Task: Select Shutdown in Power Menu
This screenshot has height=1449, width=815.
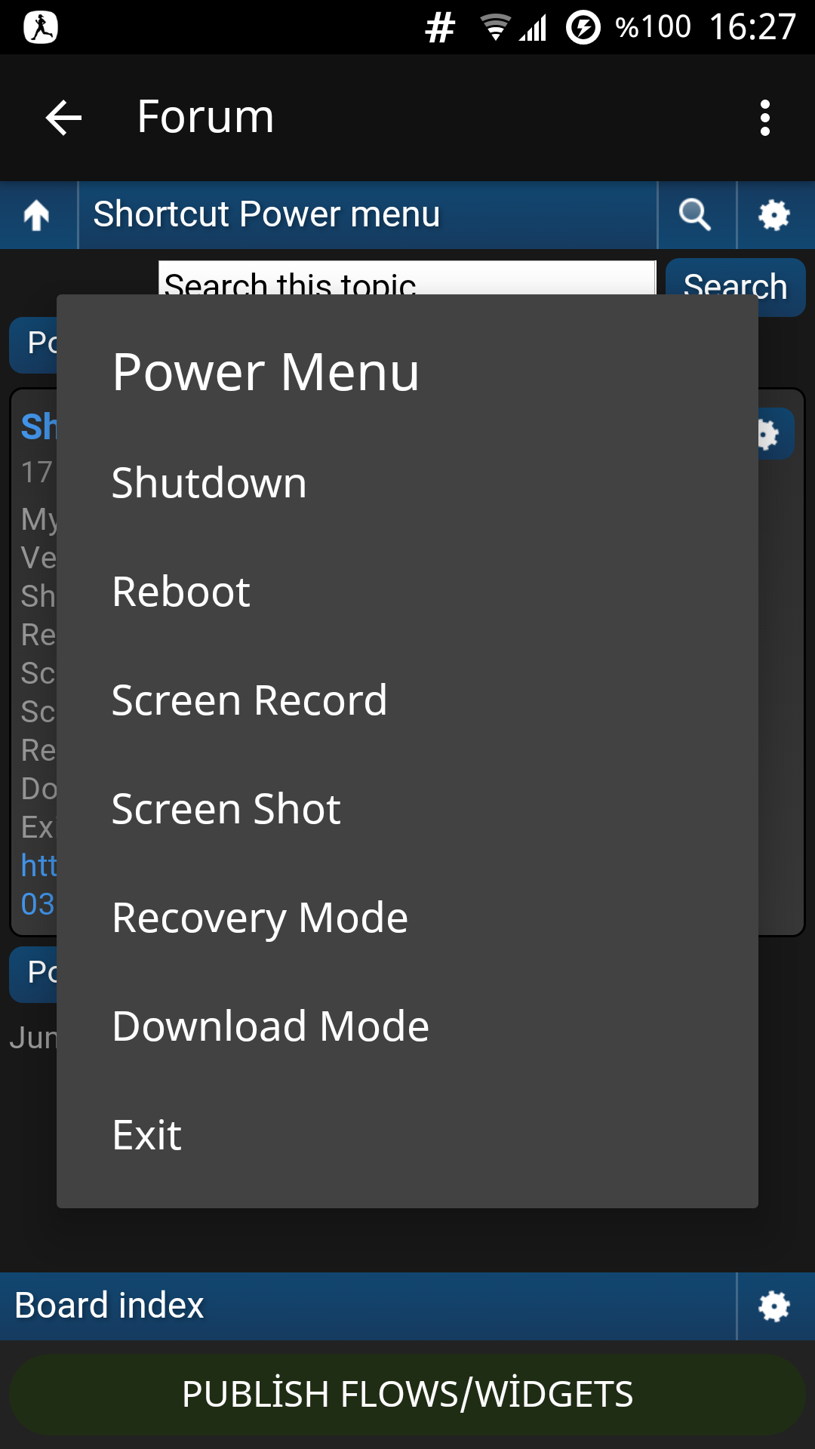Action: pyautogui.click(x=407, y=483)
